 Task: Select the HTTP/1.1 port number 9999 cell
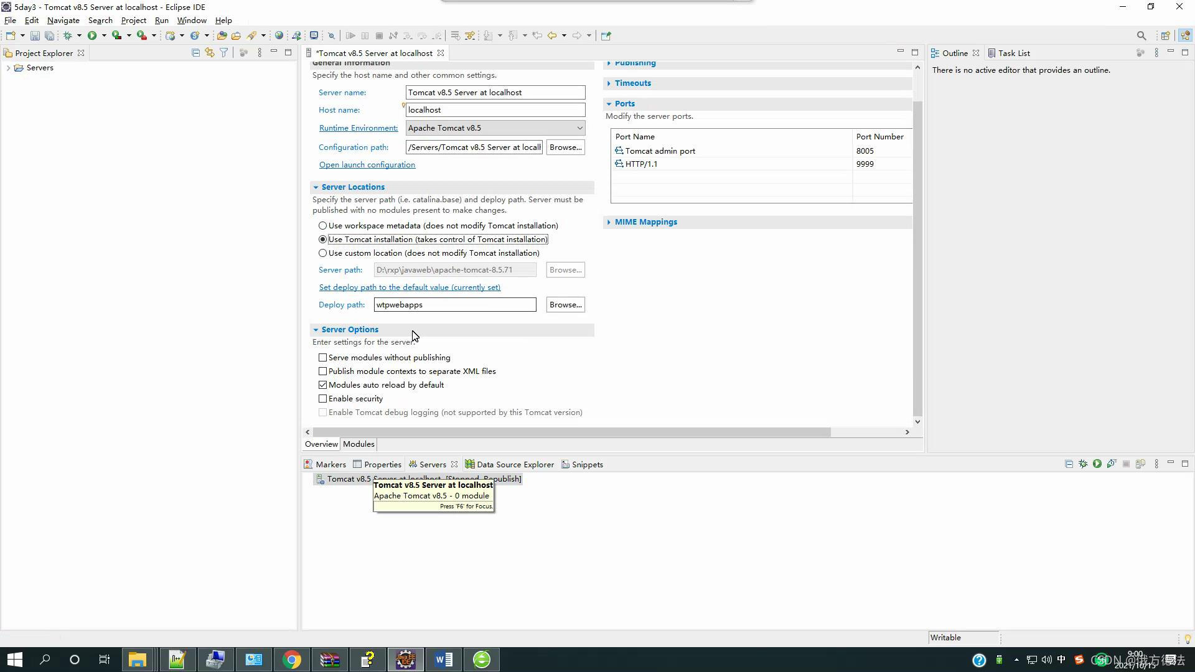pyautogui.click(x=882, y=164)
